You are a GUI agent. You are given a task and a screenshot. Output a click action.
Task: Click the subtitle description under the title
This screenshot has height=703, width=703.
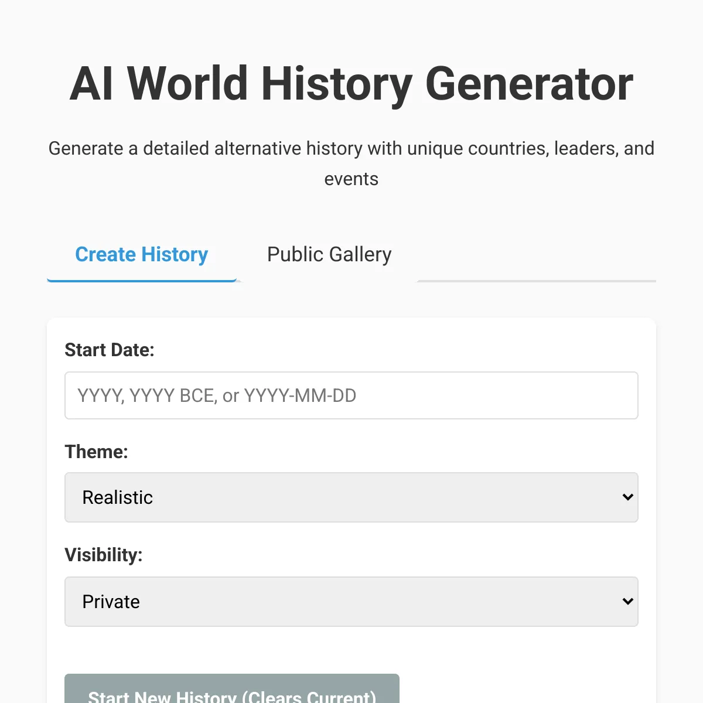pyautogui.click(x=351, y=149)
